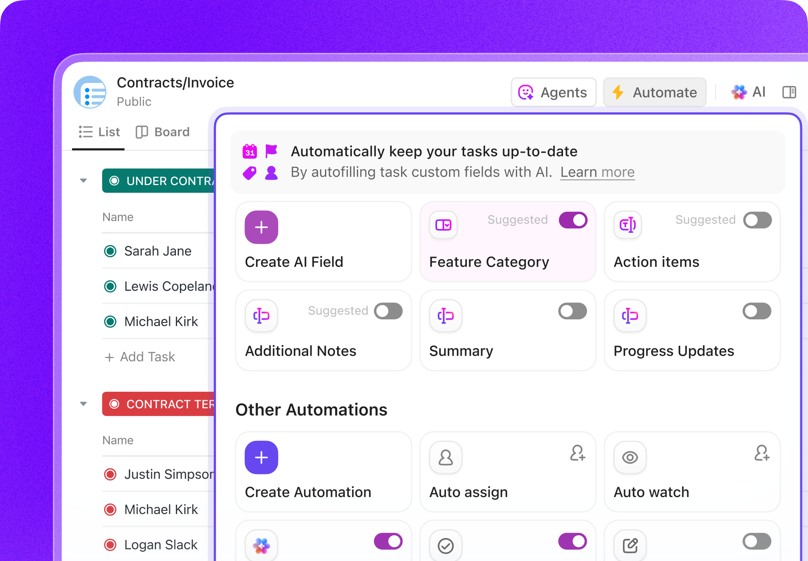The image size is (808, 561).
Task: Collapse the UNDER CONTRACT group
Action: (x=83, y=181)
